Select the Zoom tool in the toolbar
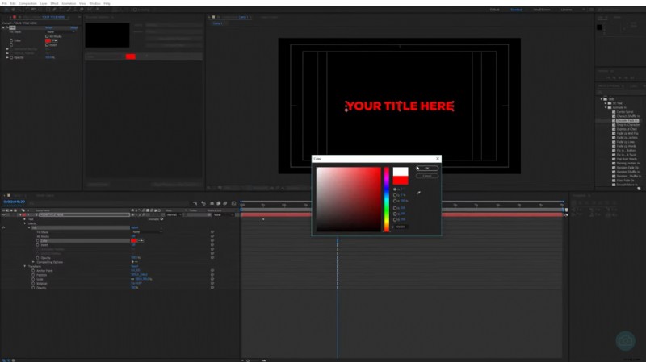Image resolution: width=646 pixels, height=362 pixels. pyautogui.click(x=19, y=10)
